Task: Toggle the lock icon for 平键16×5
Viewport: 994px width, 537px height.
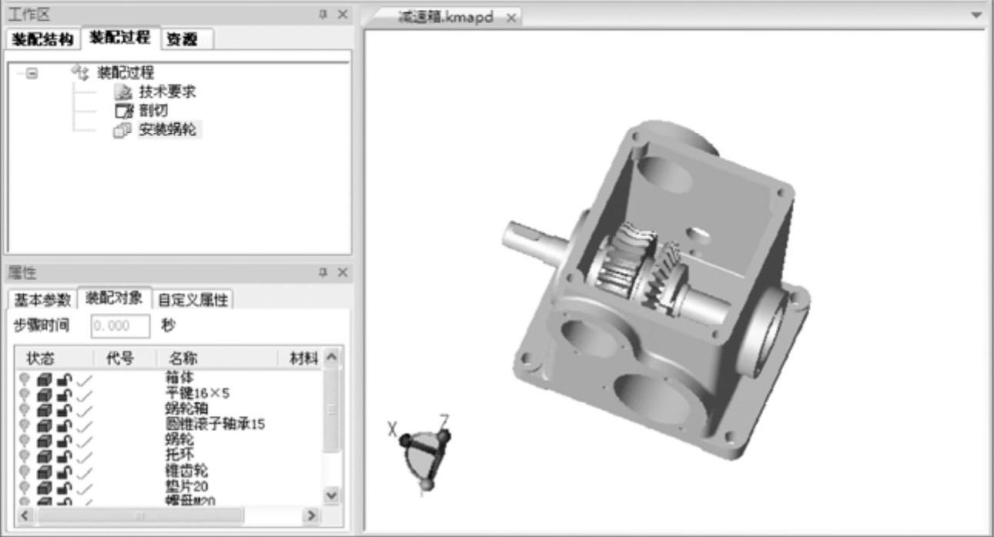Action: pyautogui.click(x=64, y=393)
